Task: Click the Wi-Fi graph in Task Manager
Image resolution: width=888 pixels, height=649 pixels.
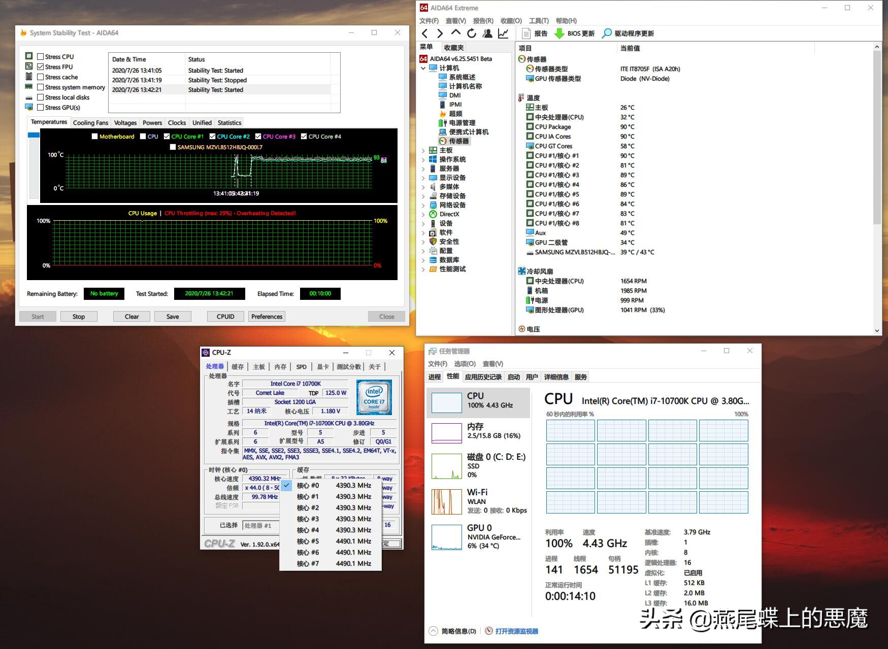Action: coord(446,501)
